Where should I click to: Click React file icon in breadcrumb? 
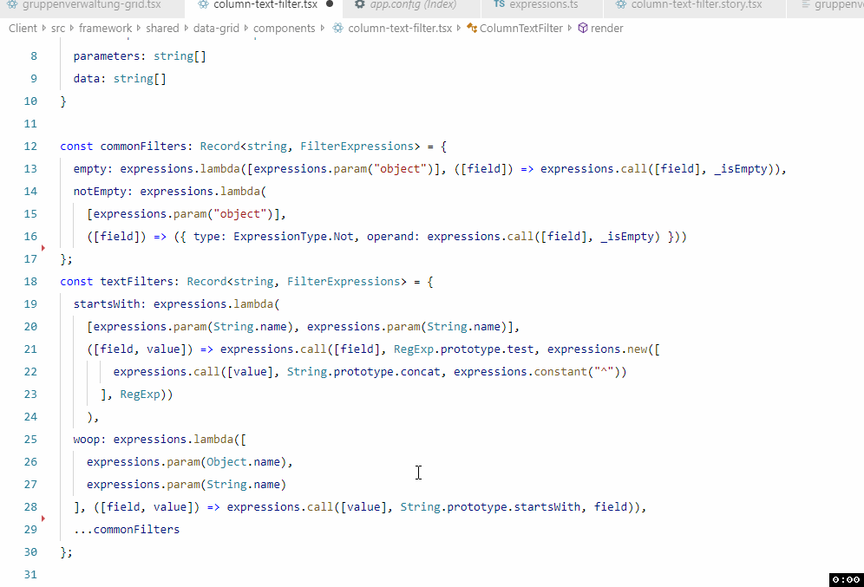337,28
